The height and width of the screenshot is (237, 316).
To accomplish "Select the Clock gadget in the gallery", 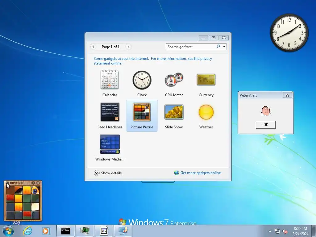I will [x=142, y=83].
